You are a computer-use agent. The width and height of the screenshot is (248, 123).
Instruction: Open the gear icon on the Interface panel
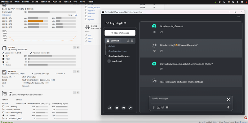[75, 71]
